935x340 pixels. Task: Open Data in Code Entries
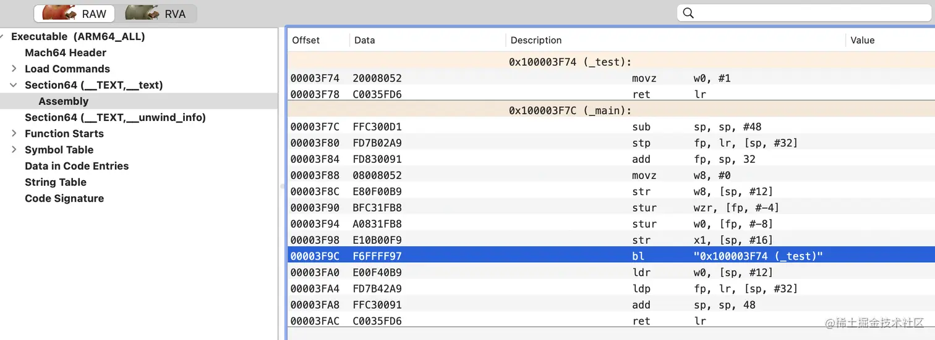(77, 166)
